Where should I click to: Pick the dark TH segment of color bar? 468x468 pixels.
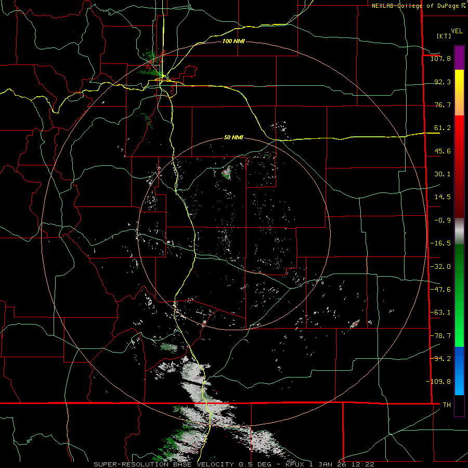(459, 405)
